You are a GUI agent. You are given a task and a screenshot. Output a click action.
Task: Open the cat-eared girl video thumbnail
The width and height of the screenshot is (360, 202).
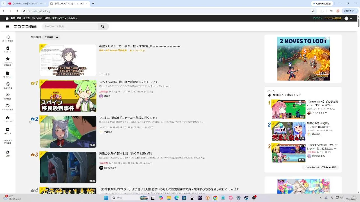click(x=68, y=132)
